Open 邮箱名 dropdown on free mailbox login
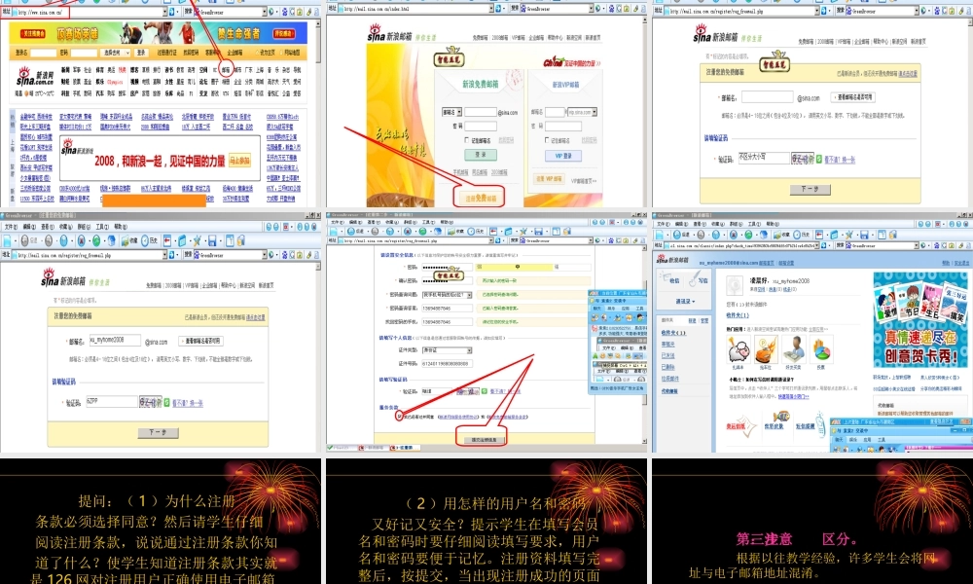Screen dimensions: 973x584 pyautogui.click(x=451, y=112)
